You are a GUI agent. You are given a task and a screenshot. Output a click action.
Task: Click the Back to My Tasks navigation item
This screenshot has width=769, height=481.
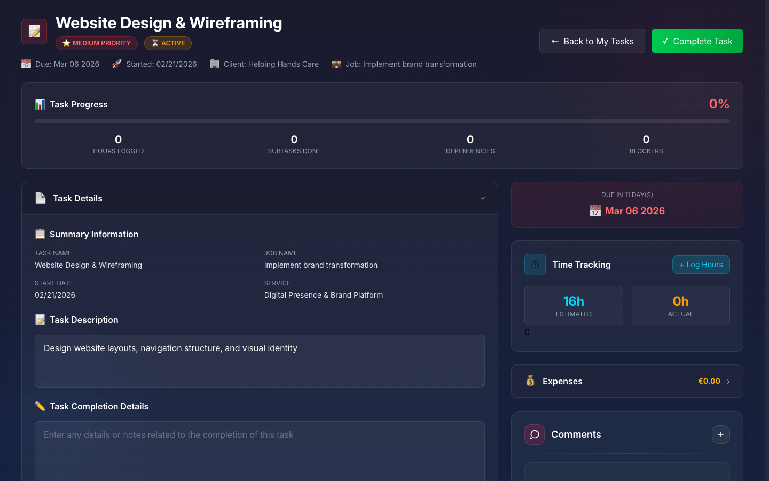592,41
